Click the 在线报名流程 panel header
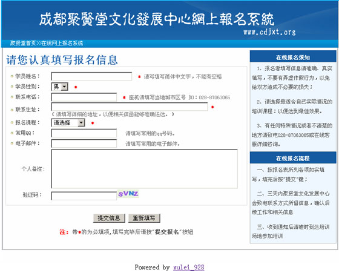Image resolution: width=339 pixels, height=273 pixels. (293, 158)
